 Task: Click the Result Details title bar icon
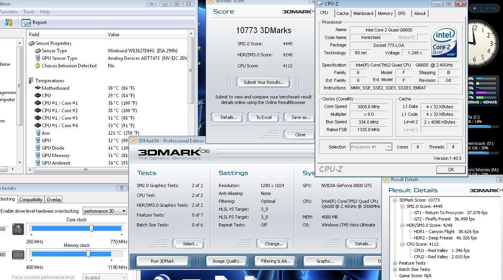(386, 180)
